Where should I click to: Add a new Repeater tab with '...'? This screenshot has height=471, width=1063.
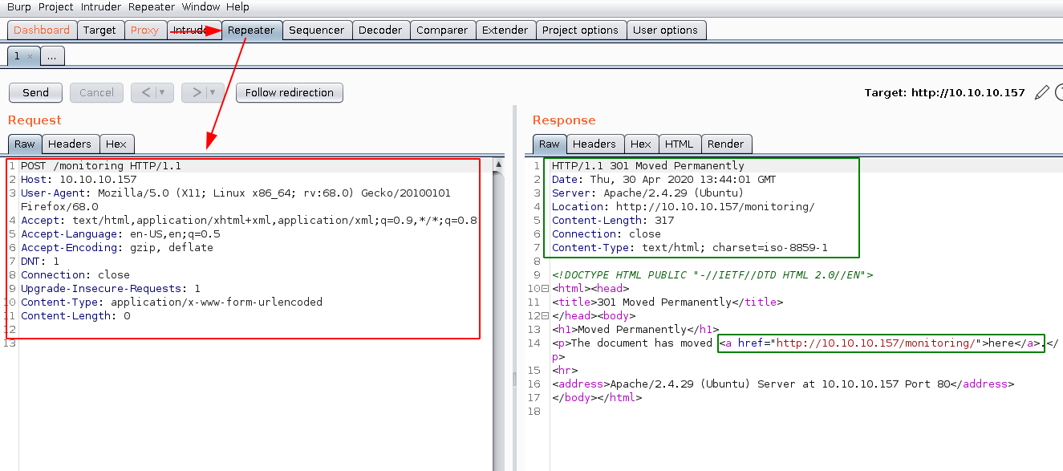51,56
